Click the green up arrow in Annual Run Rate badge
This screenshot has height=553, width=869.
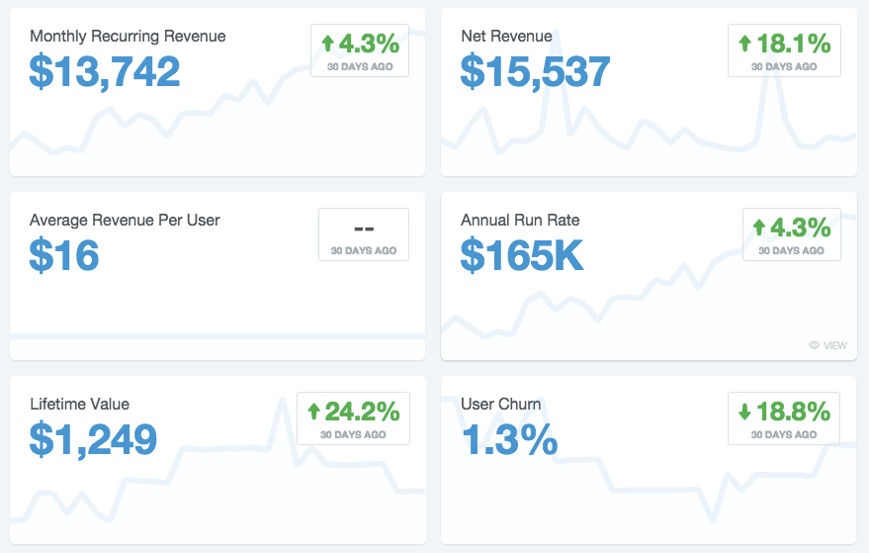759,227
